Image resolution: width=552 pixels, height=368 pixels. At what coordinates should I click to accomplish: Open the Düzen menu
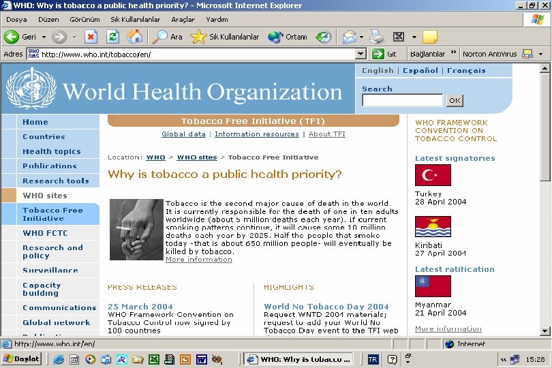tap(48, 19)
